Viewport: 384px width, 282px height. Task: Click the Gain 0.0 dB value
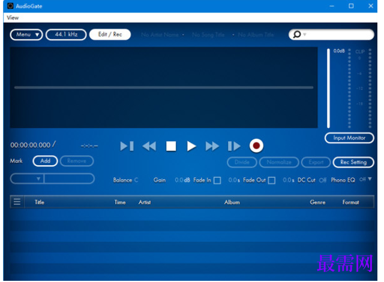click(x=182, y=180)
